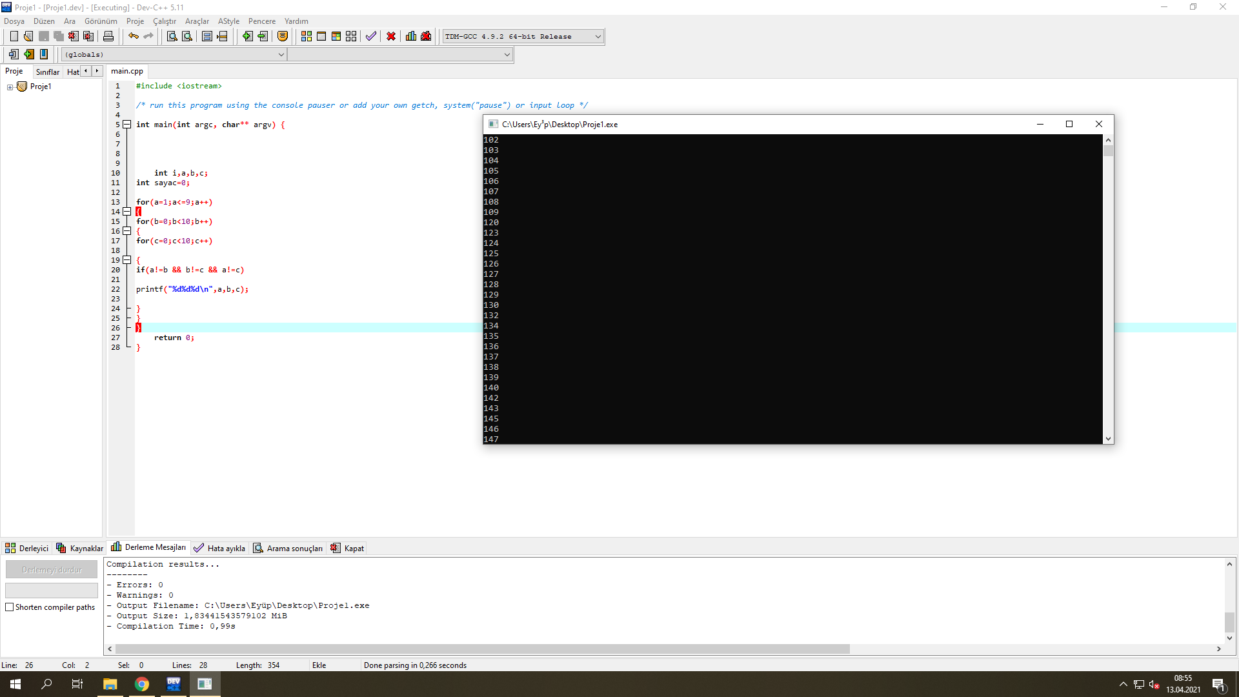Click Remove file from project icon
Viewport: 1239px width, 697px height.
263,37
